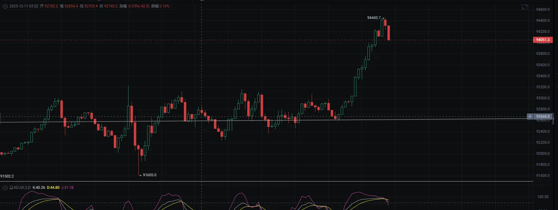Click the high price 92854.4
The image size is (558, 210).
[71, 6]
